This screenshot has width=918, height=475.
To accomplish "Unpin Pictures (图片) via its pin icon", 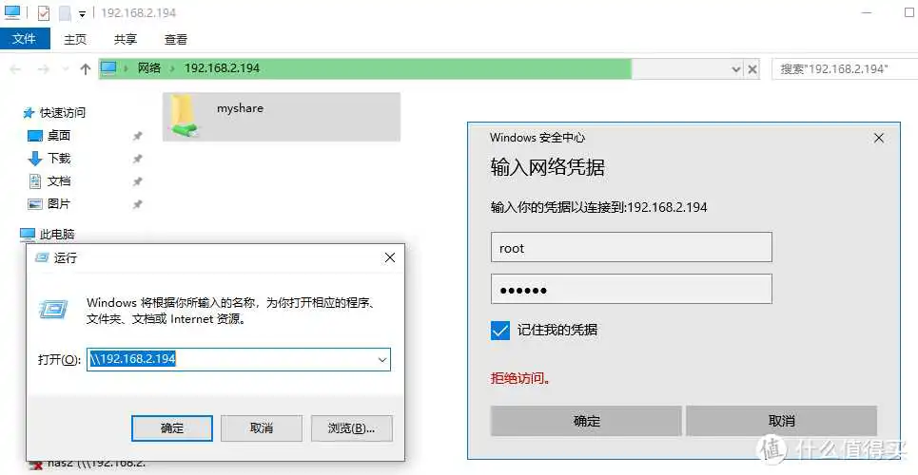I will pyautogui.click(x=138, y=204).
